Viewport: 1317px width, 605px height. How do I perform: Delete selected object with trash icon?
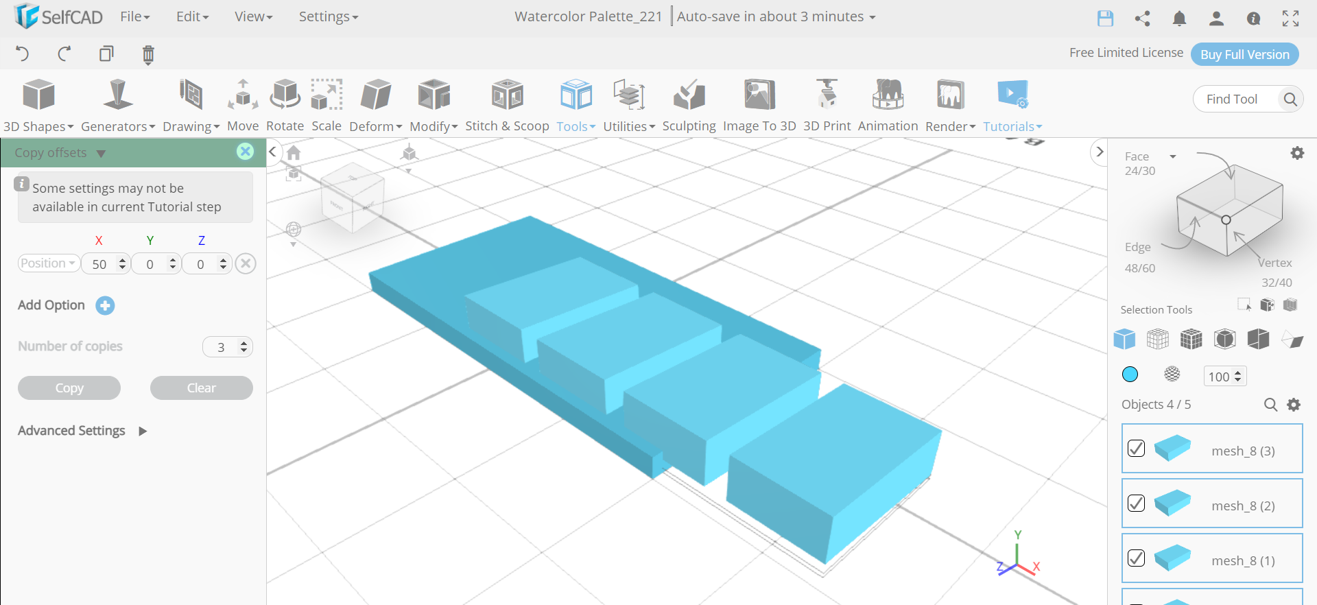(148, 54)
